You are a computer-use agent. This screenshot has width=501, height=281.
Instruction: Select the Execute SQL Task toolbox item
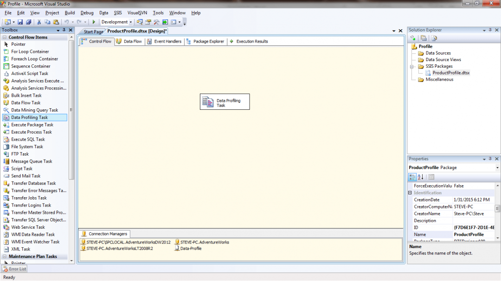tap(28, 139)
